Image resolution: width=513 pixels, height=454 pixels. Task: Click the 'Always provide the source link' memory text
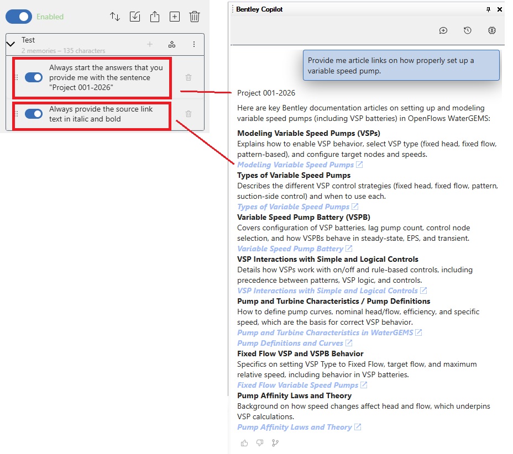tap(101, 114)
